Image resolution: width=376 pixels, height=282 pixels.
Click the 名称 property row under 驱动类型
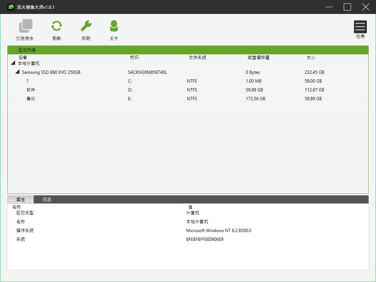click(188, 221)
